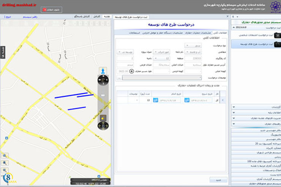Open the توضیحات درخواست combo box
Screen dimensions: 281x187
(162, 78)
